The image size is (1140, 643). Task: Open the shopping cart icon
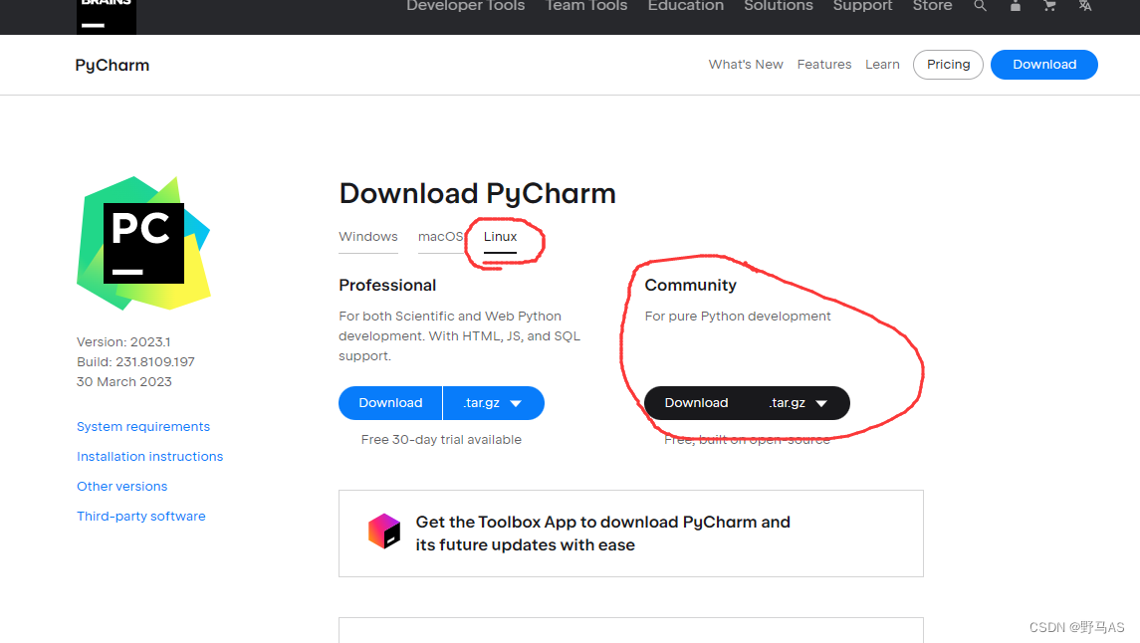[1048, 6]
